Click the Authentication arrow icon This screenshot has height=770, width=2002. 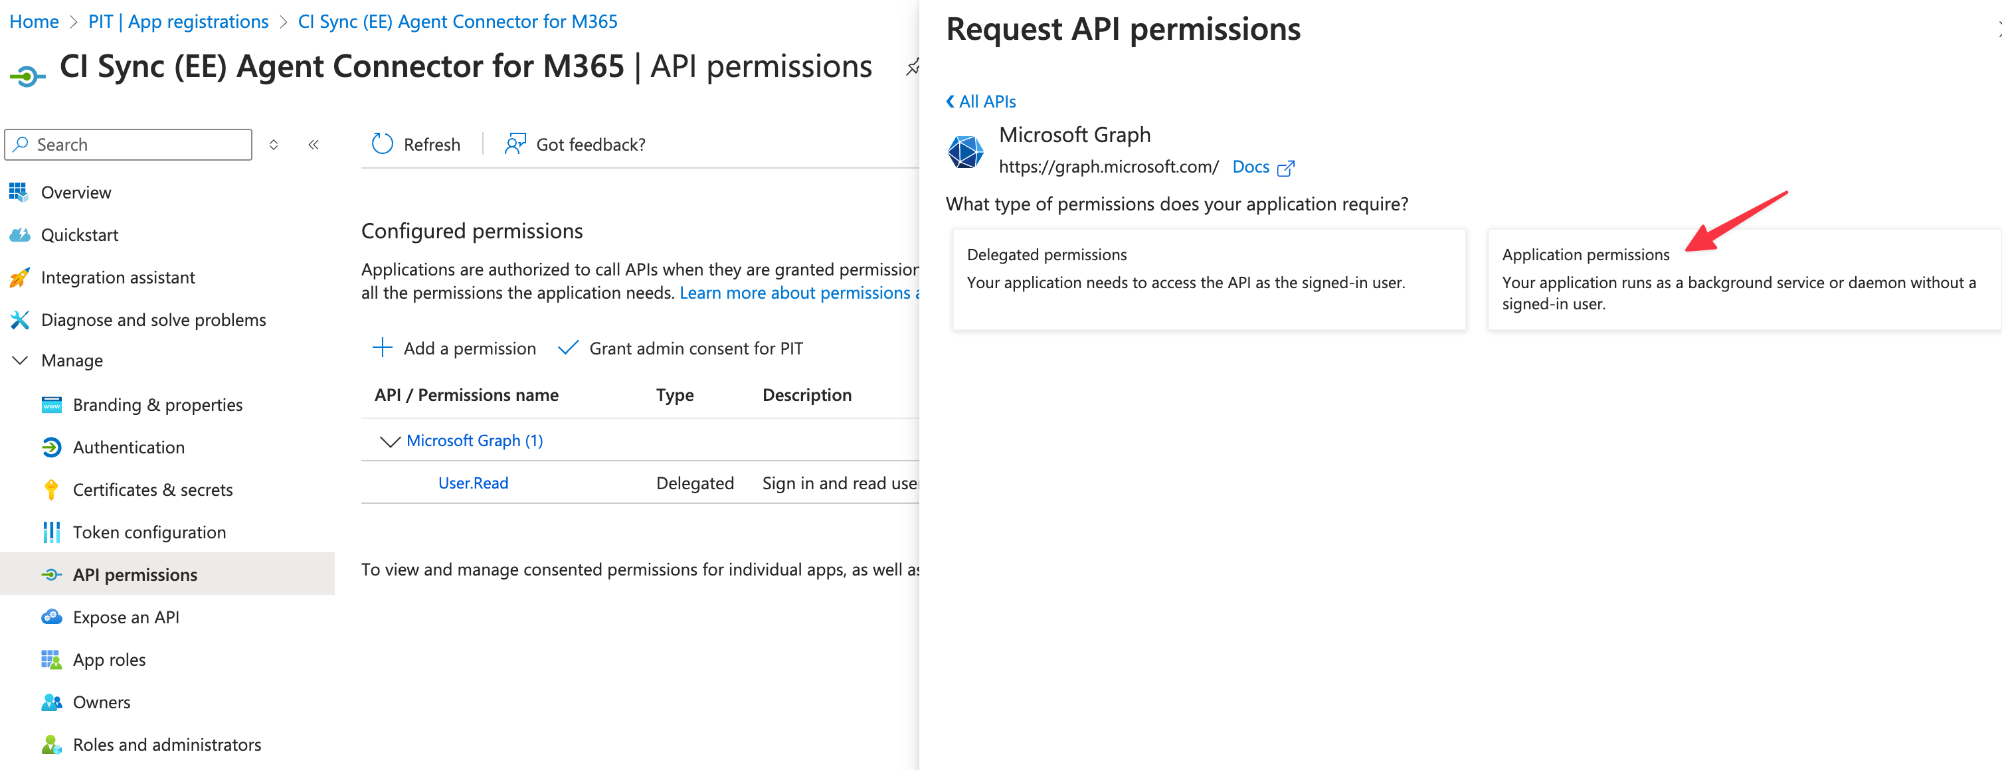[51, 447]
